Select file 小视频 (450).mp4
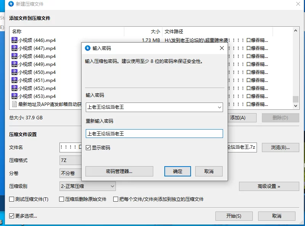305x226 pixels. [x=37, y=72]
